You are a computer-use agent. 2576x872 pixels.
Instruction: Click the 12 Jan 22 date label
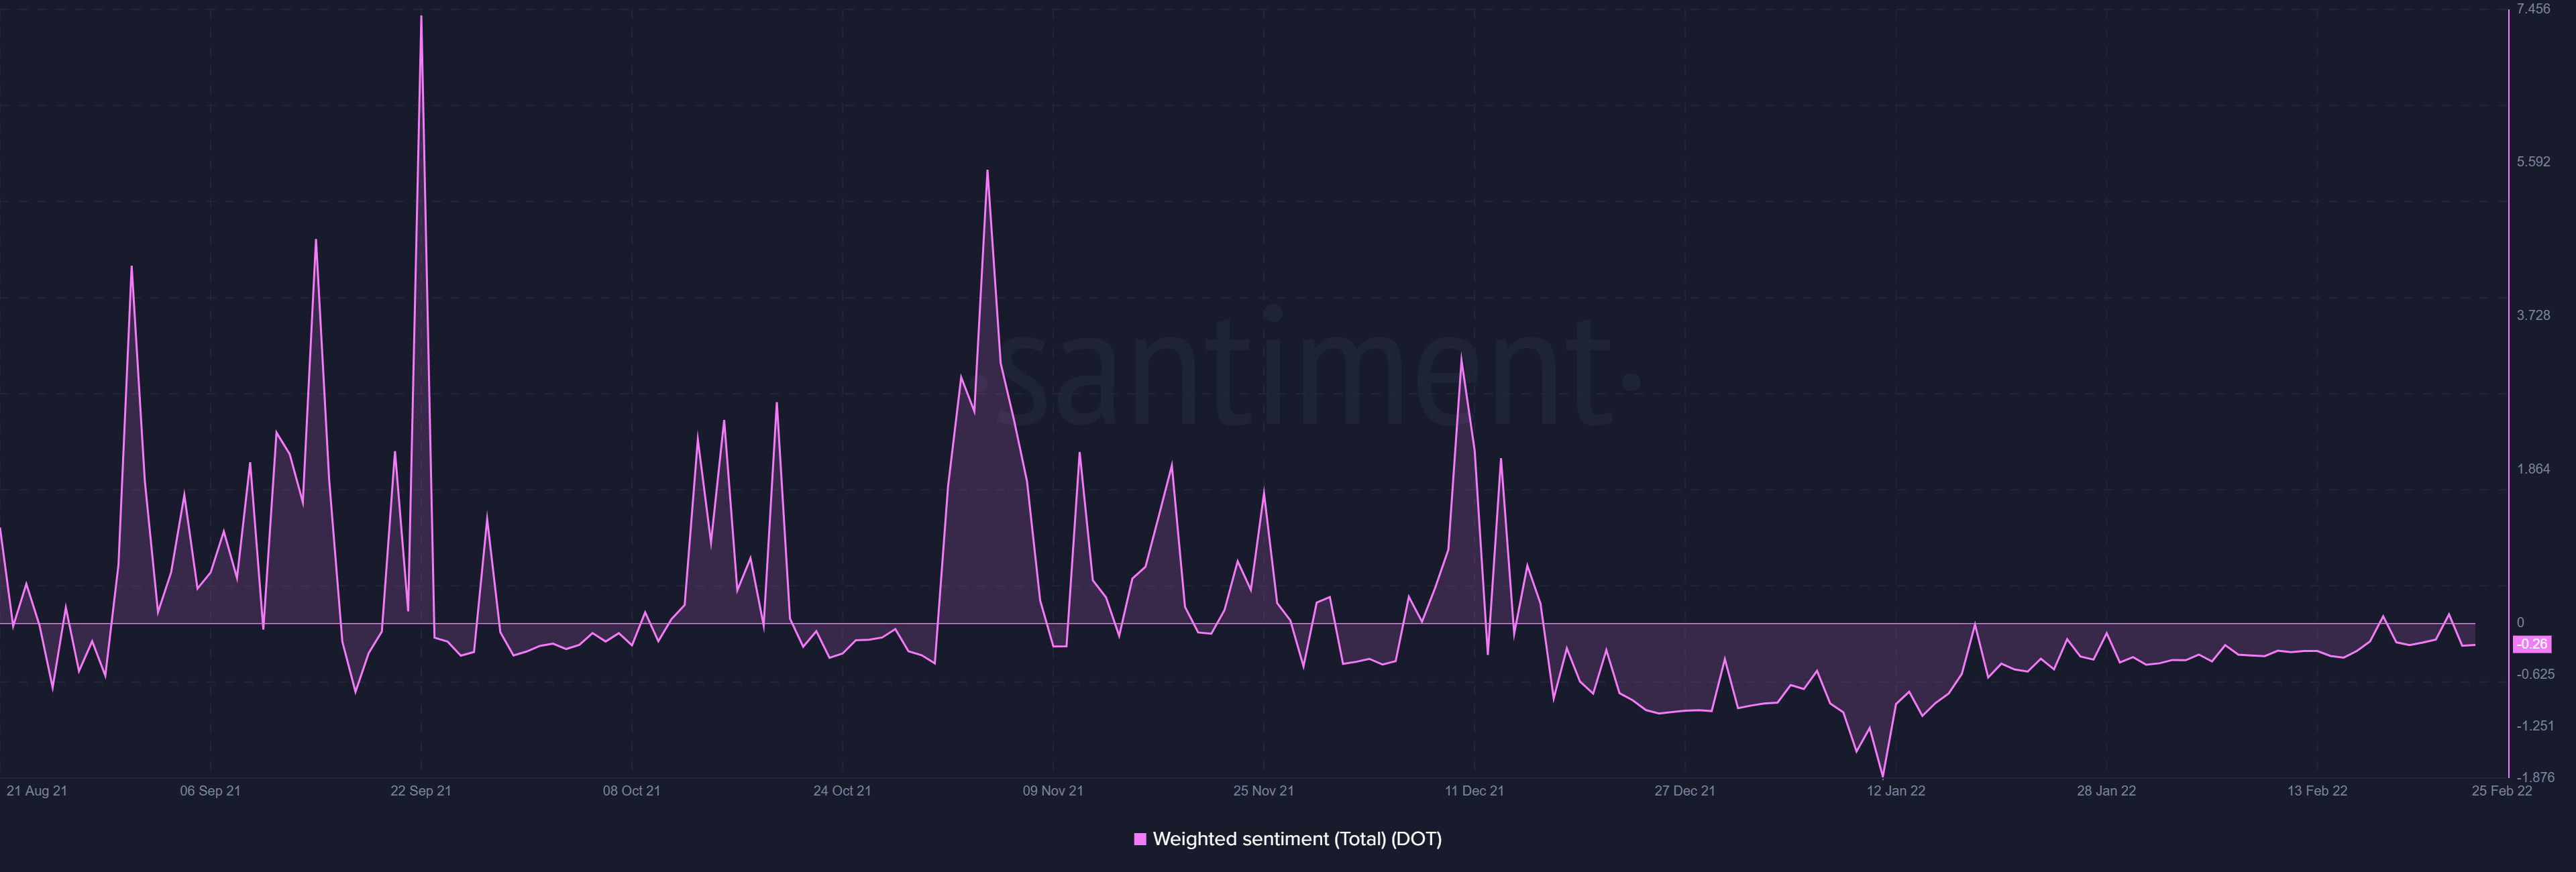click(1895, 790)
